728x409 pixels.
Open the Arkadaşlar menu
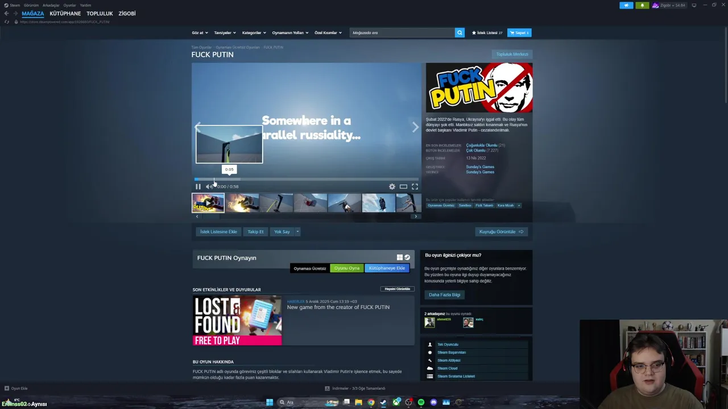click(51, 5)
